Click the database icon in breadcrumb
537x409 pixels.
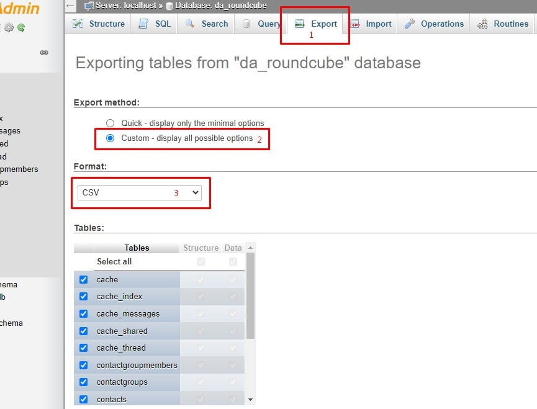[x=169, y=6]
